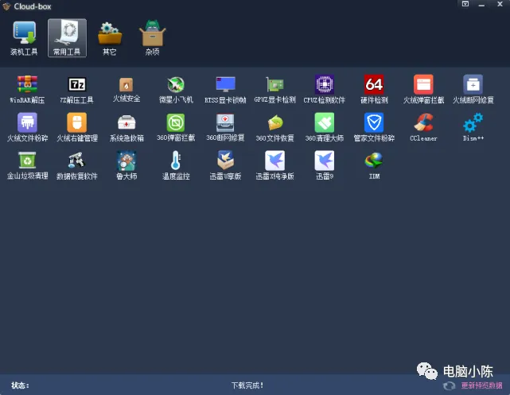Open the 装机工具 category tab

(x=24, y=38)
